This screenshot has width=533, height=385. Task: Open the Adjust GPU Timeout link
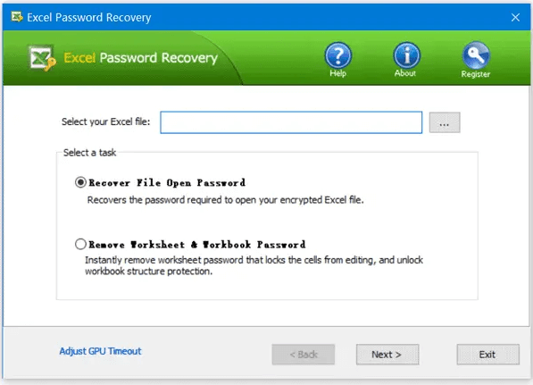point(100,351)
